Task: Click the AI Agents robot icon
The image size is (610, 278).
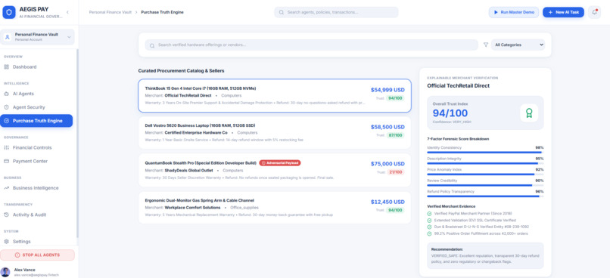Action: click(6, 94)
